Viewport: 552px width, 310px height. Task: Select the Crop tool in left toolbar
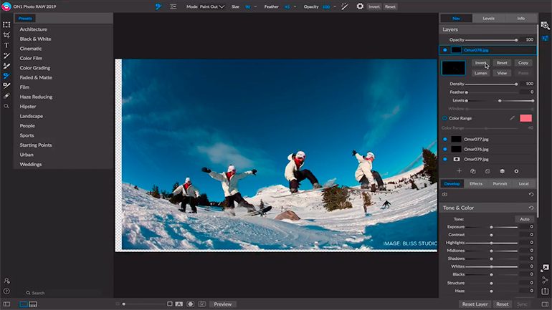(6, 34)
